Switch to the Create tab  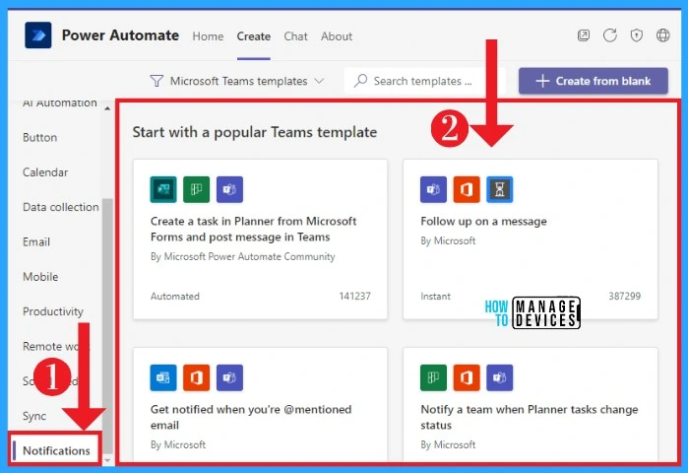[x=254, y=36]
